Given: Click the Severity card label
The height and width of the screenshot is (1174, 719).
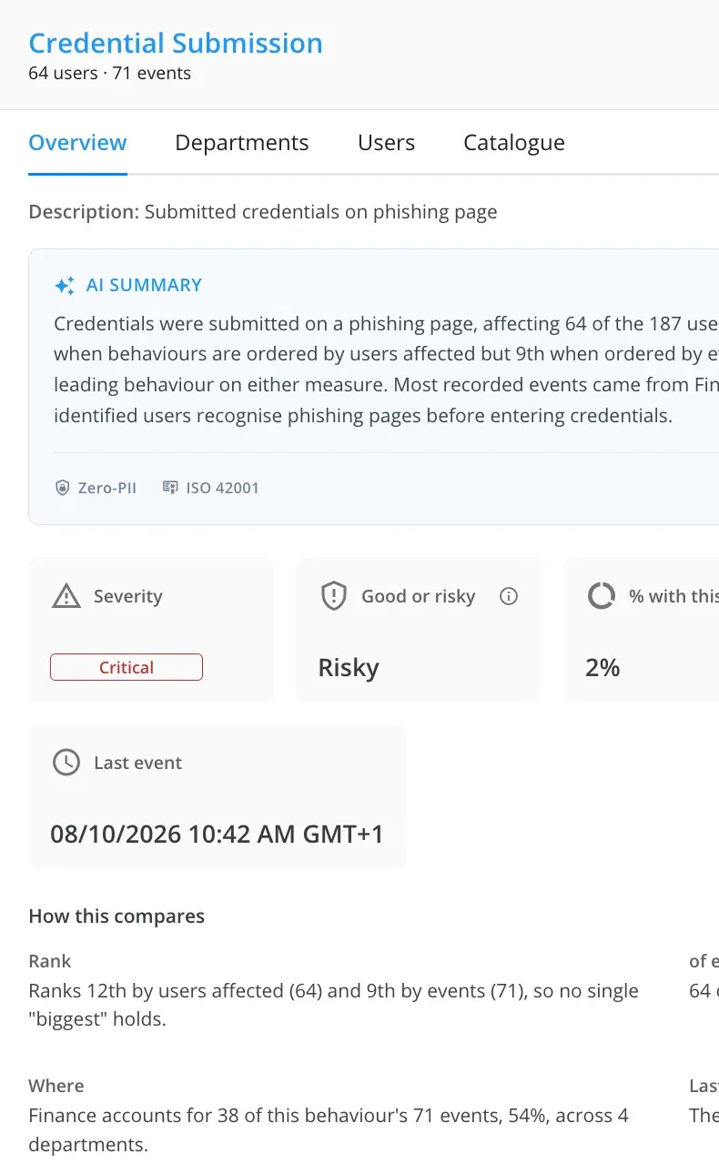Looking at the screenshot, I should [x=128, y=596].
